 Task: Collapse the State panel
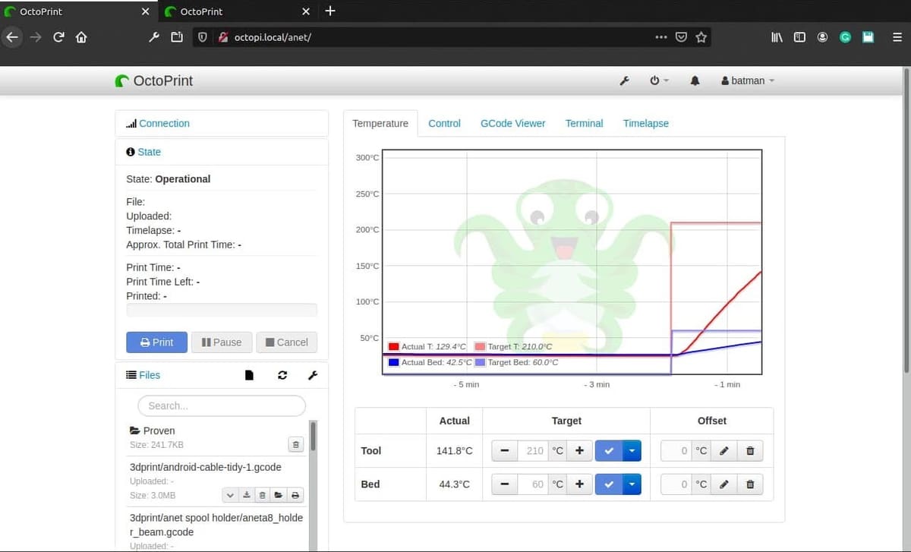[x=149, y=152]
